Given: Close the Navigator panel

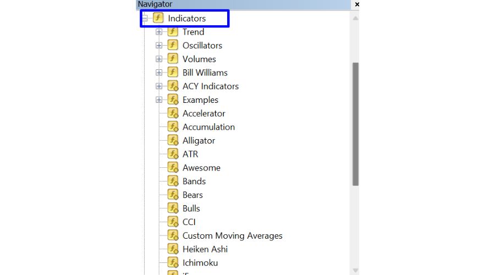Looking at the screenshot, I should 357,4.
